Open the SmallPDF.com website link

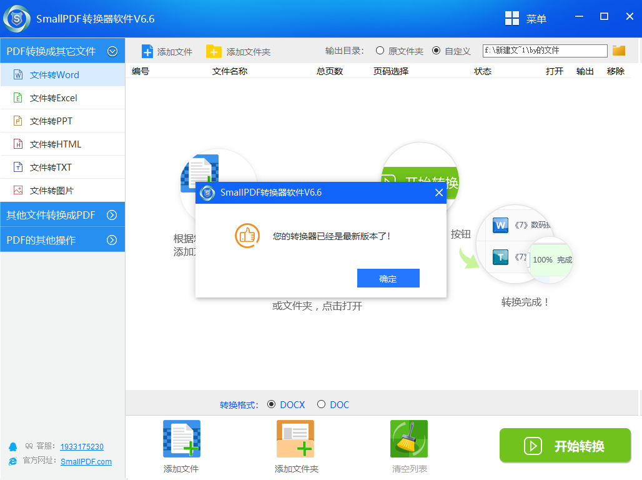(86, 461)
